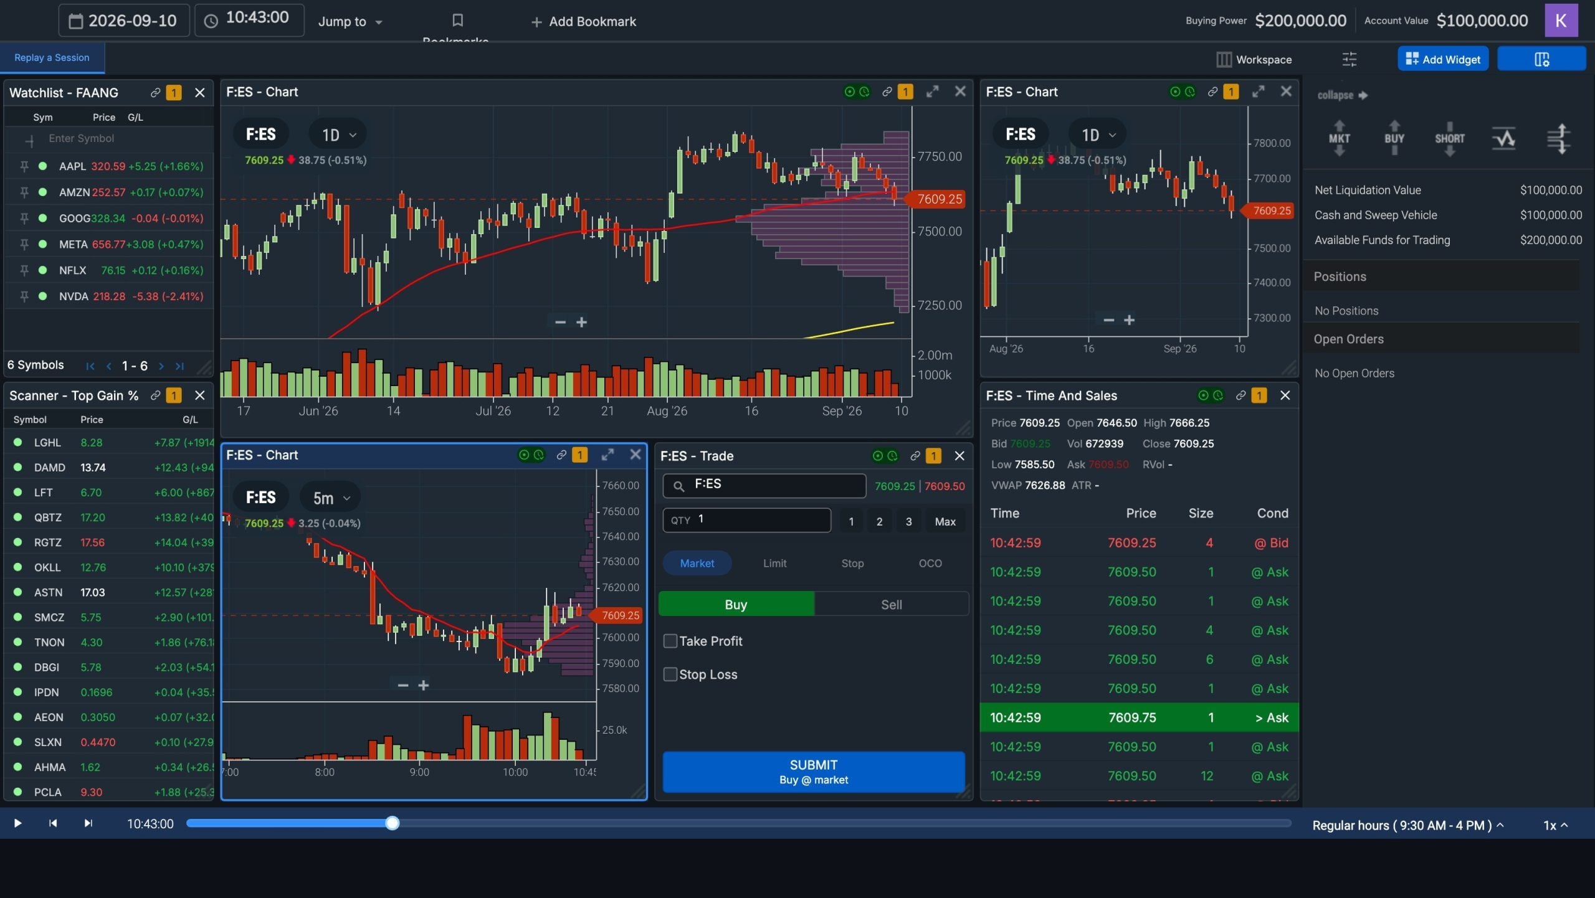The height and width of the screenshot is (898, 1595).
Task: Toggle green indicator icons in 5m chart header
Action: (x=531, y=455)
